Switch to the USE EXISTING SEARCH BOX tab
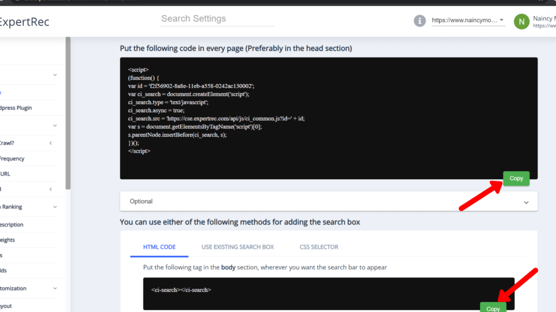Viewport: 556px width, 312px height. pyautogui.click(x=237, y=246)
